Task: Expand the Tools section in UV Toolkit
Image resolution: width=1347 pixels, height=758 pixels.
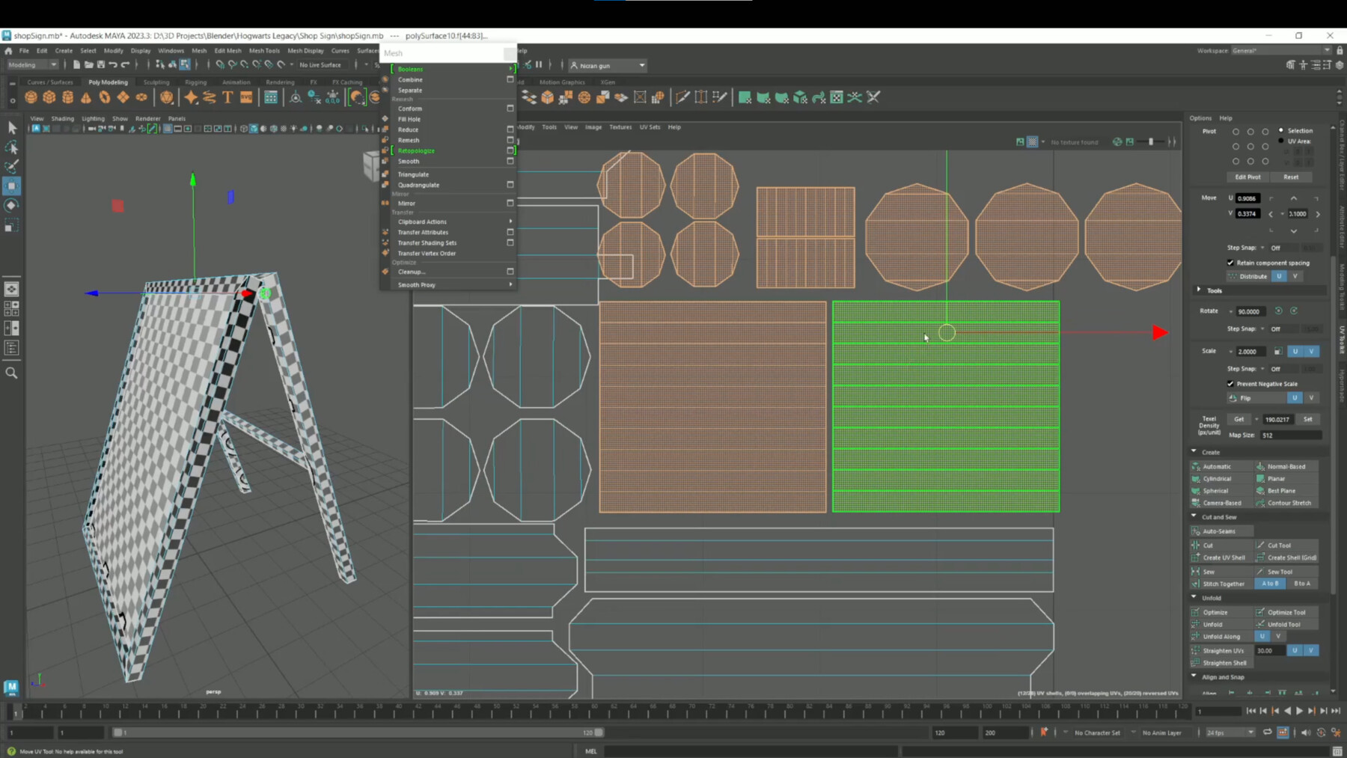Action: pos(1199,290)
